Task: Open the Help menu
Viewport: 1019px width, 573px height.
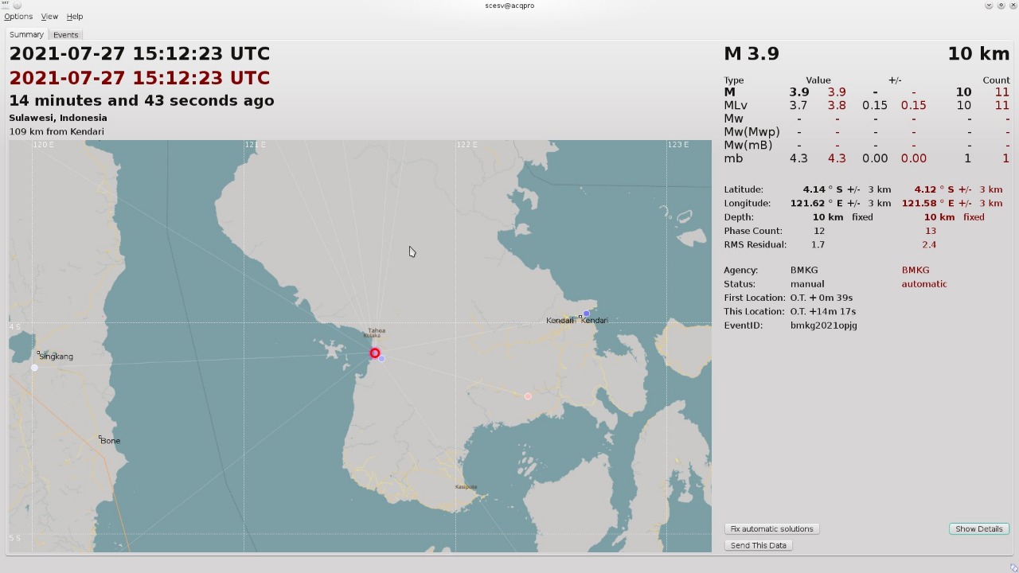Action: tap(75, 17)
